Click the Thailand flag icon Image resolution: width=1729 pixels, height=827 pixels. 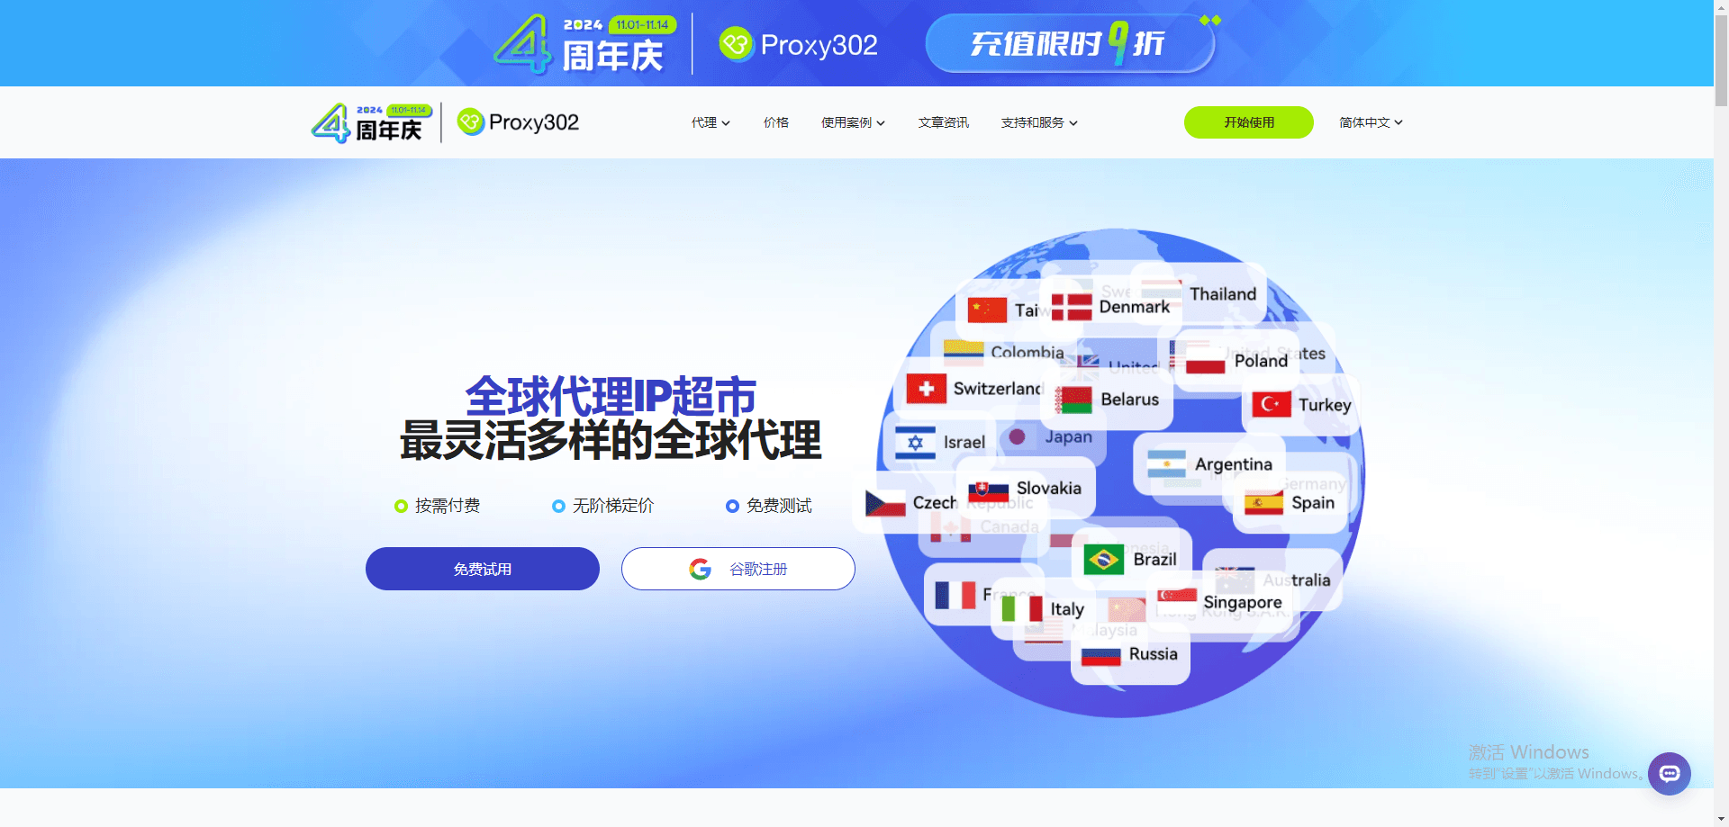[x=1162, y=292]
